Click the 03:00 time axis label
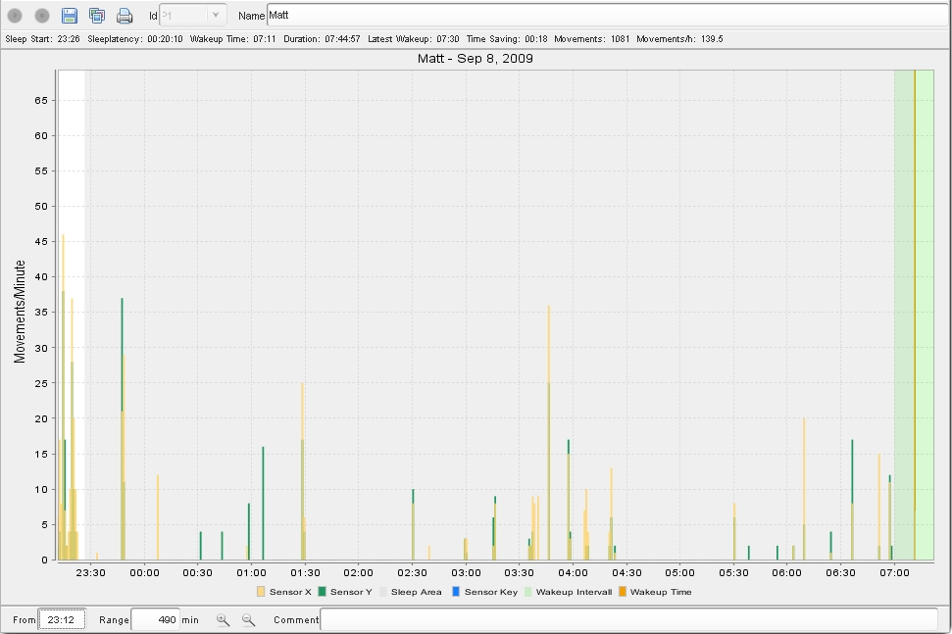952x634 pixels. [466, 572]
